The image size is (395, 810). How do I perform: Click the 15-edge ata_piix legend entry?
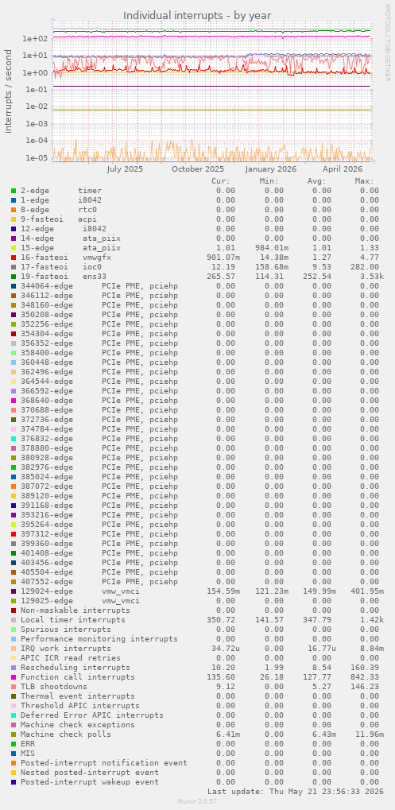pos(71,248)
